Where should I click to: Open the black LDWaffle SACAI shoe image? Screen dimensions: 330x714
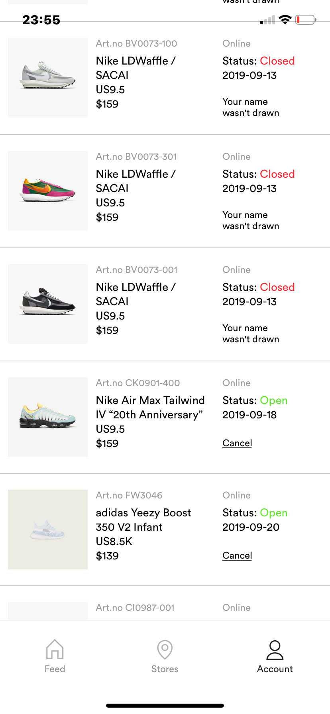point(48,304)
